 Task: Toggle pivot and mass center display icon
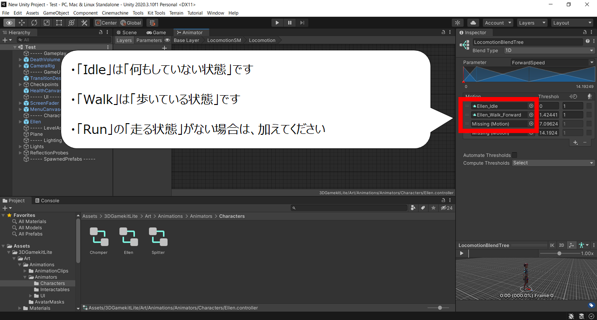tap(572, 245)
